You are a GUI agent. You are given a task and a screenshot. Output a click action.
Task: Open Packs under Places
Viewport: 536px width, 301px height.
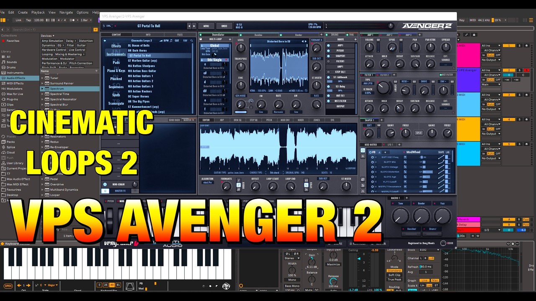pyautogui.click(x=10, y=142)
